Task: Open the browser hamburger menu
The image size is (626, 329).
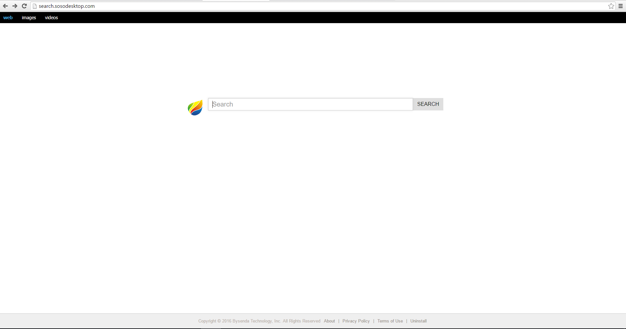Action: click(620, 6)
